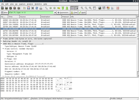Expand Radiotap Header section

(x=1, y=41)
